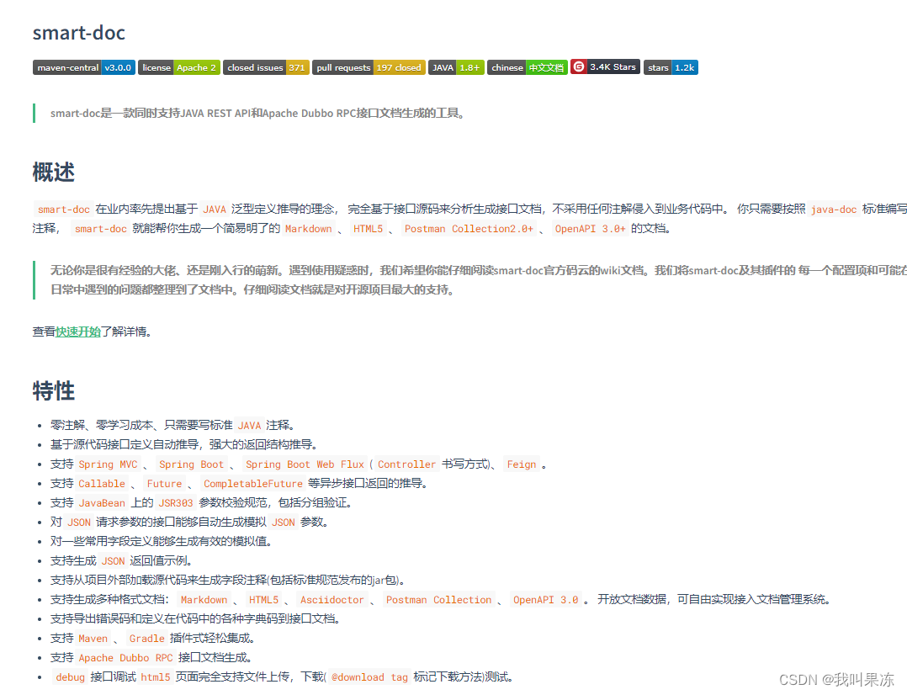Click the smart-doc page title
The height and width of the screenshot is (695, 907).
pos(79,33)
